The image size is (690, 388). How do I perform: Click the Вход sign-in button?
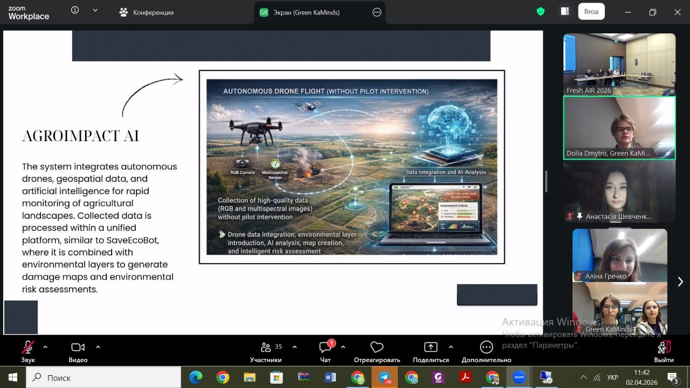pyautogui.click(x=591, y=11)
